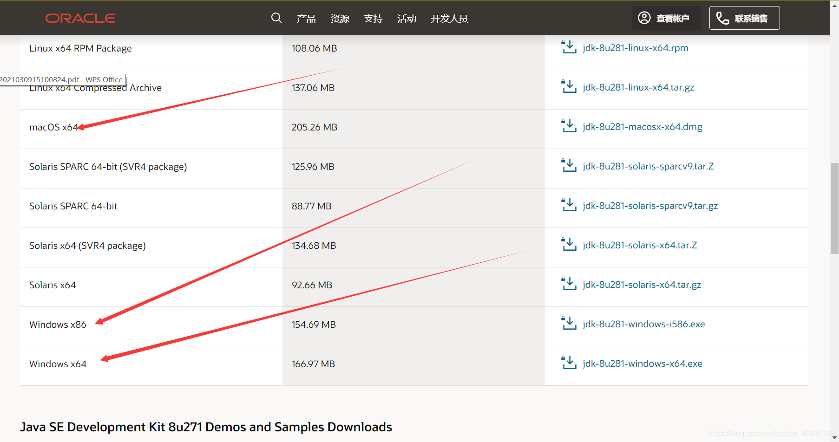Download jdk-8u281-solaris-x64.tar.gz link

[x=642, y=285]
